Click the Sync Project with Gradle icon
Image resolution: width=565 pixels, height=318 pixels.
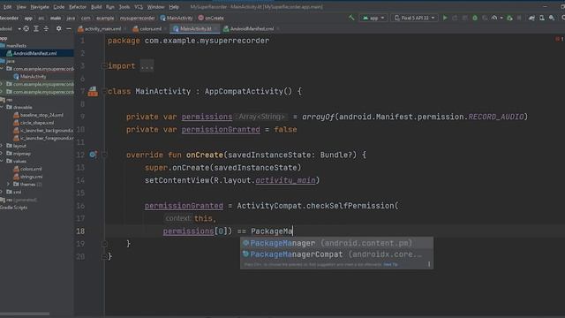point(531,18)
